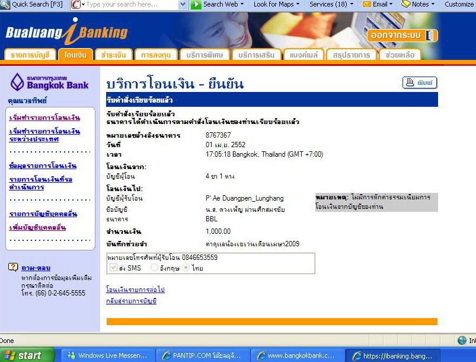Click เริ่มทำรายการโอนเงินระหว่างประเทศ link
Screen dimensions: 476x362
pyautogui.click(x=44, y=135)
